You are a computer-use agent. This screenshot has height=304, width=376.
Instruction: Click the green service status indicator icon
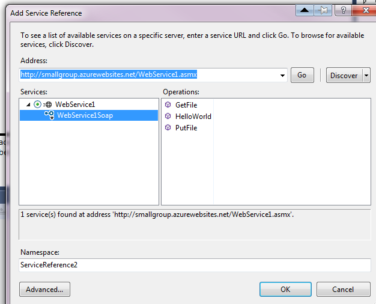(37, 105)
